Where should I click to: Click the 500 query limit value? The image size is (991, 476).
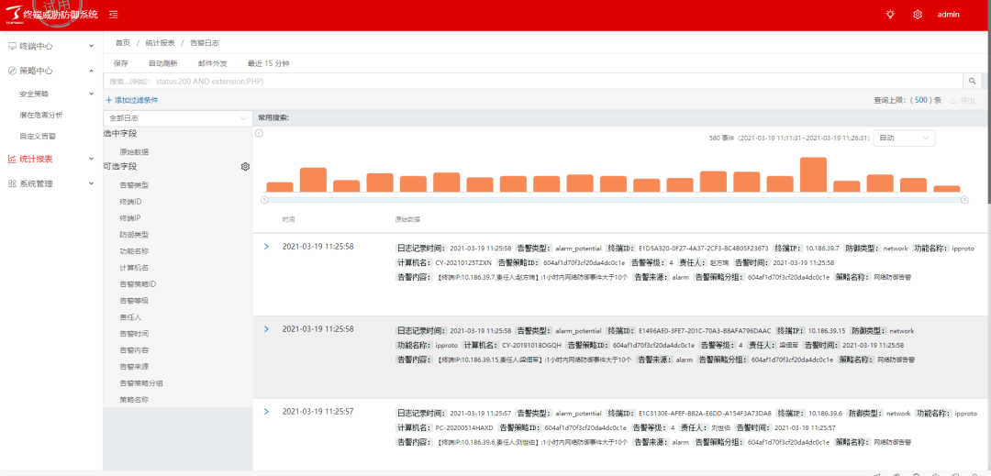(920, 100)
